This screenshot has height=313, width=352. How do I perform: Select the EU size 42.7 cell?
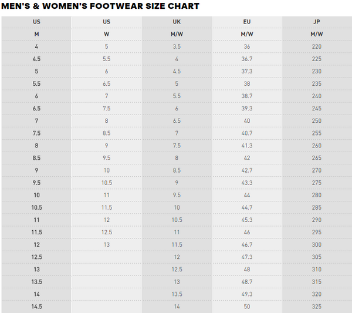click(x=247, y=170)
